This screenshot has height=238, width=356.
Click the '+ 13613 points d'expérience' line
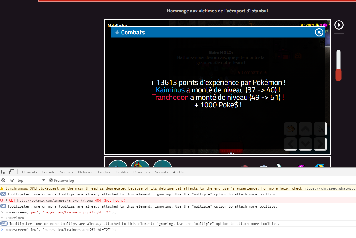tap(218, 82)
